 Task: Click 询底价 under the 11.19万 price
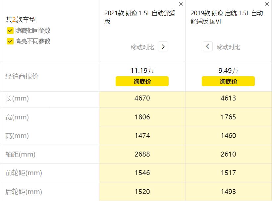[142, 81]
